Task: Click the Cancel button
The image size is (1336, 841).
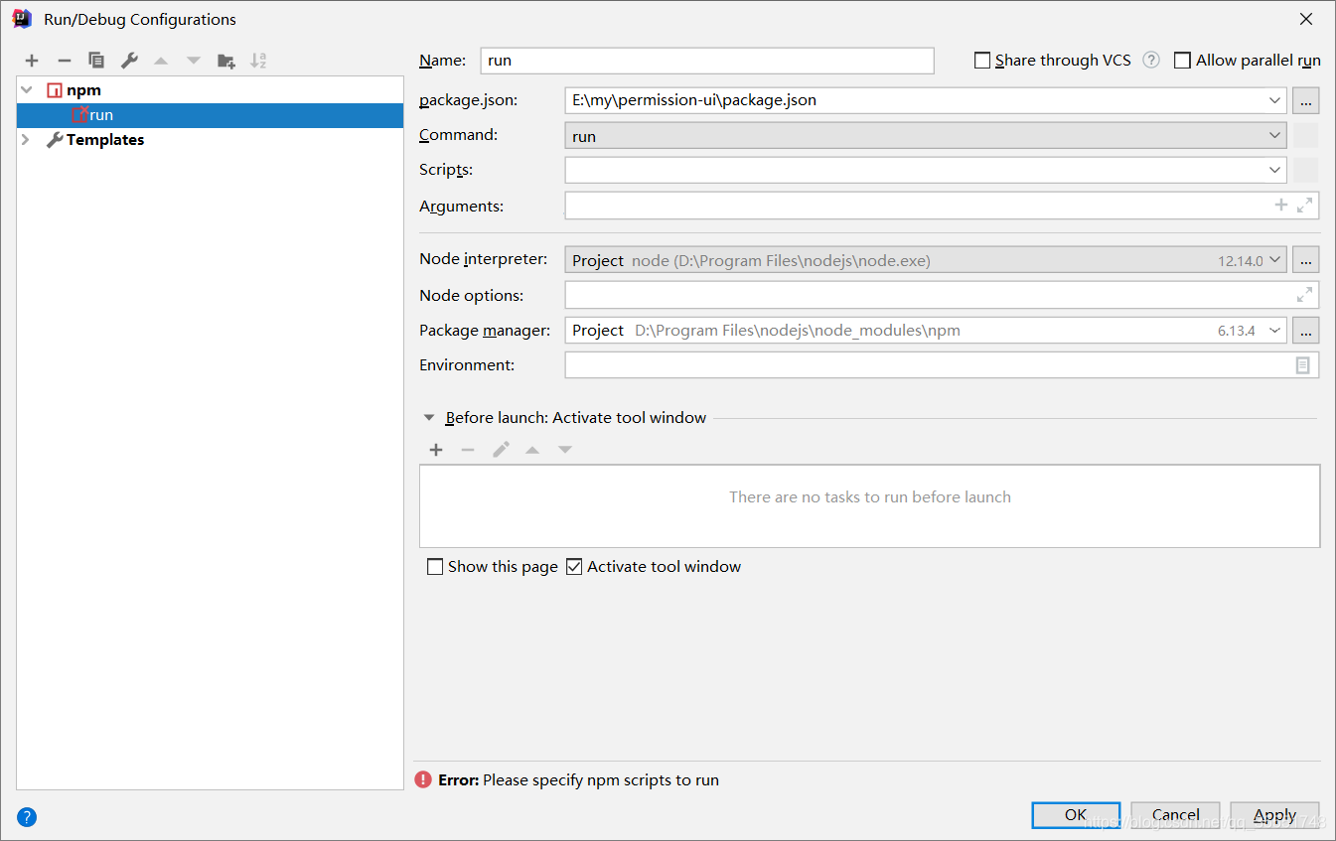Action: 1175,815
